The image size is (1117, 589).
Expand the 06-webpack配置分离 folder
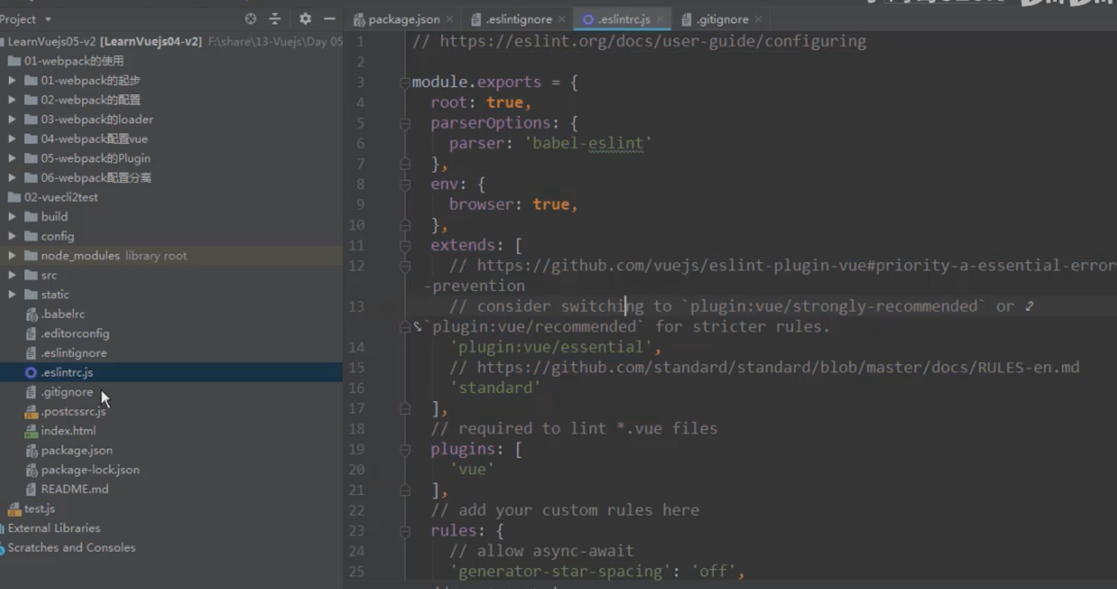pos(12,178)
